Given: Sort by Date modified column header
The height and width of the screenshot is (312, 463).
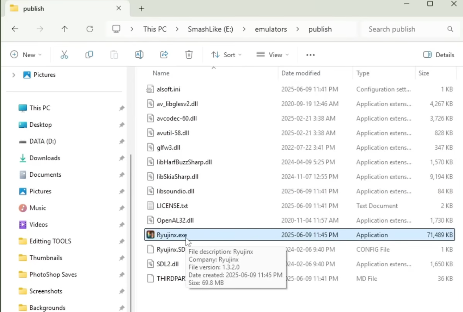Looking at the screenshot, I should [301, 73].
